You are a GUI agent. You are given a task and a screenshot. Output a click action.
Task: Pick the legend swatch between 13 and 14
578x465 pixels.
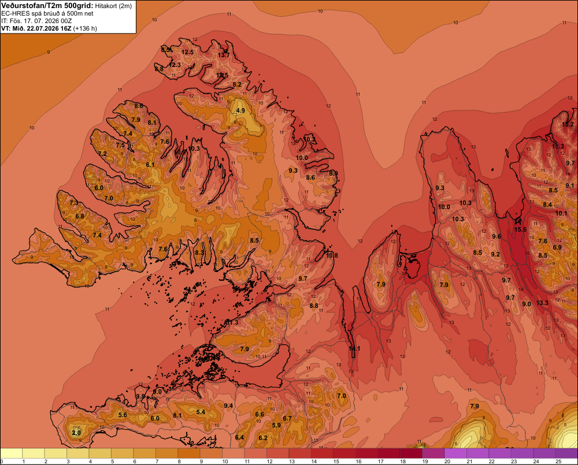point(301,453)
